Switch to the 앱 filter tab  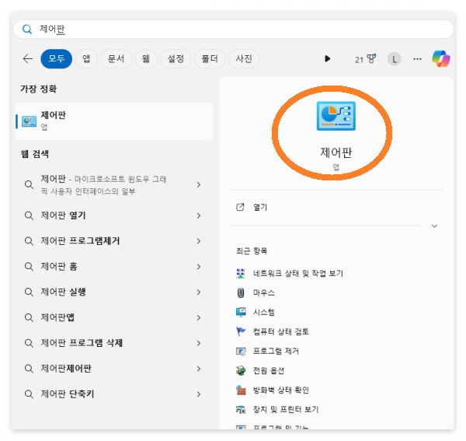point(86,58)
